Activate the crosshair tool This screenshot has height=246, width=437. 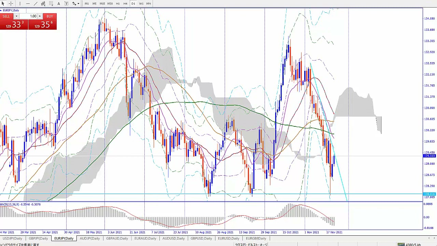11,3
